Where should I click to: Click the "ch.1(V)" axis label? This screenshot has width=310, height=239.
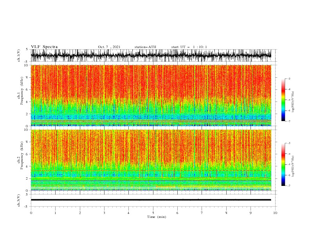(x=19, y=55)
